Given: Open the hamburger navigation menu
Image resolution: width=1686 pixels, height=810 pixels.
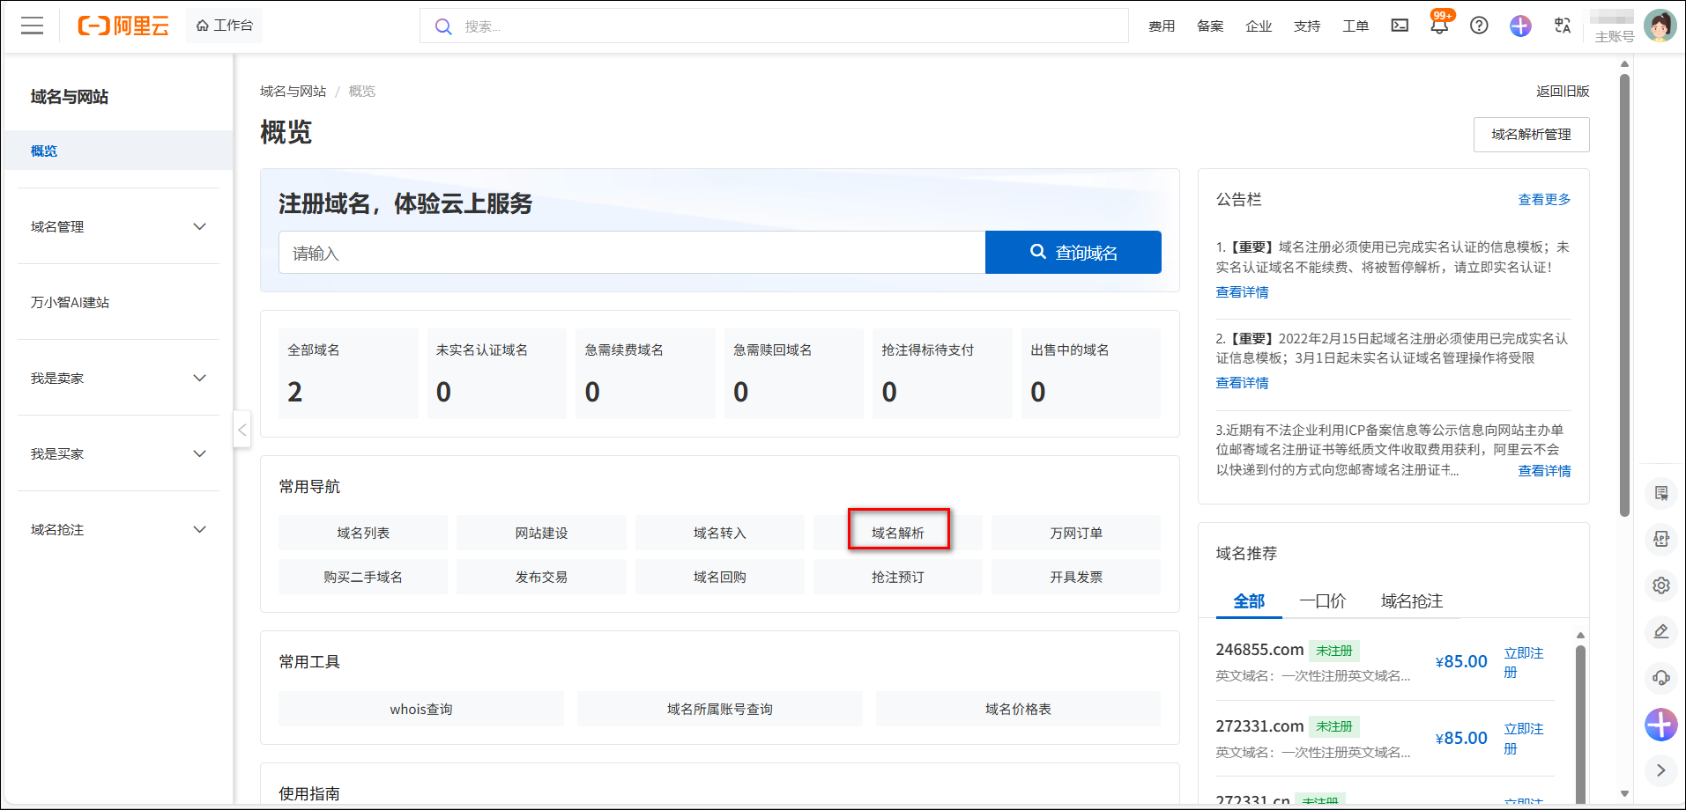Looking at the screenshot, I should (x=32, y=26).
